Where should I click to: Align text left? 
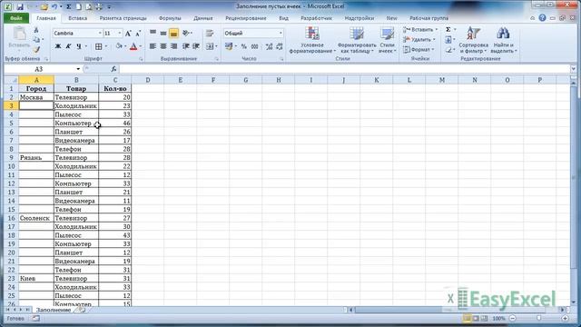click(153, 46)
